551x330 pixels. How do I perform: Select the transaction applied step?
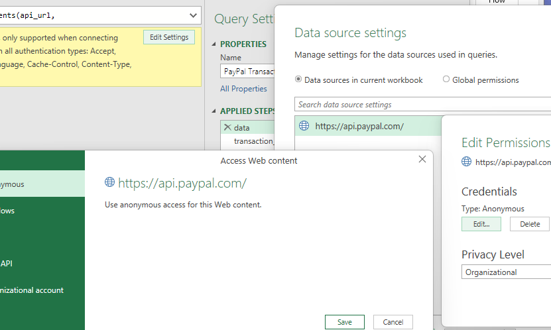click(253, 141)
